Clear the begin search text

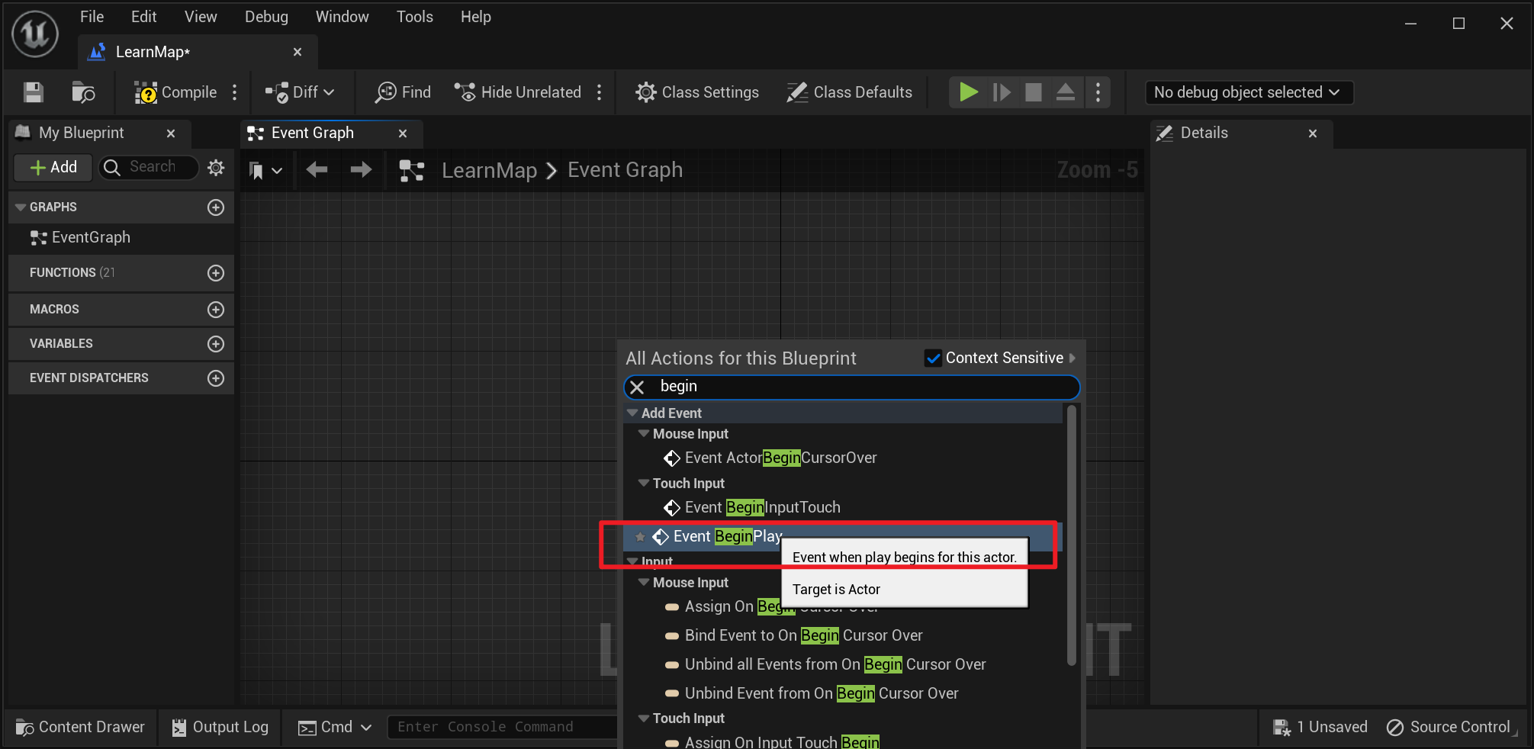tap(637, 387)
